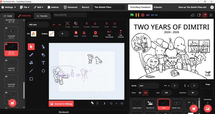Delete the selected object

coord(95,34)
